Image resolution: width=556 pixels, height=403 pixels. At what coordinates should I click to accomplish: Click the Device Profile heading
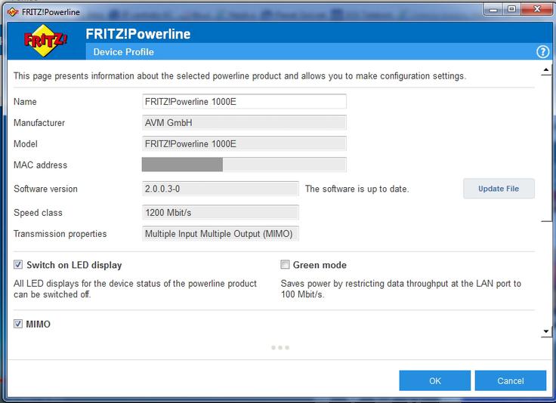click(123, 52)
